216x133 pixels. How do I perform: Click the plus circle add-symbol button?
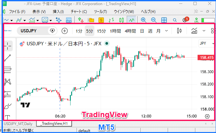(x=64, y=31)
